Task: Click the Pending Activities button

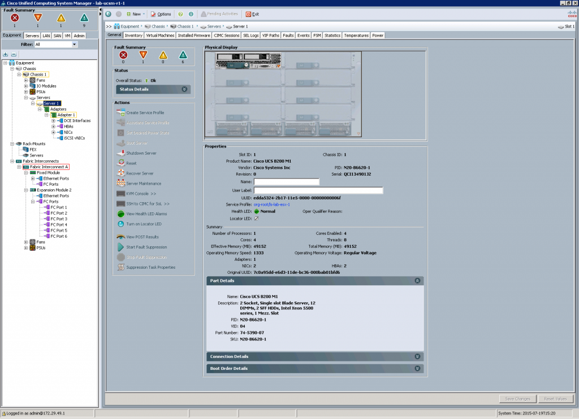Action: coord(219,14)
